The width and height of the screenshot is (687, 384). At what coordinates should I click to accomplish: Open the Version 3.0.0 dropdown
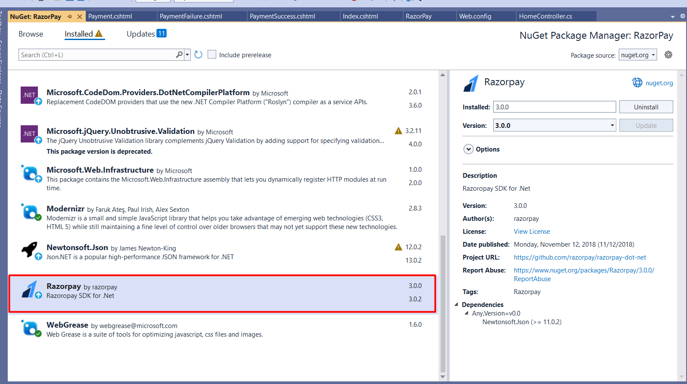pyautogui.click(x=554, y=125)
